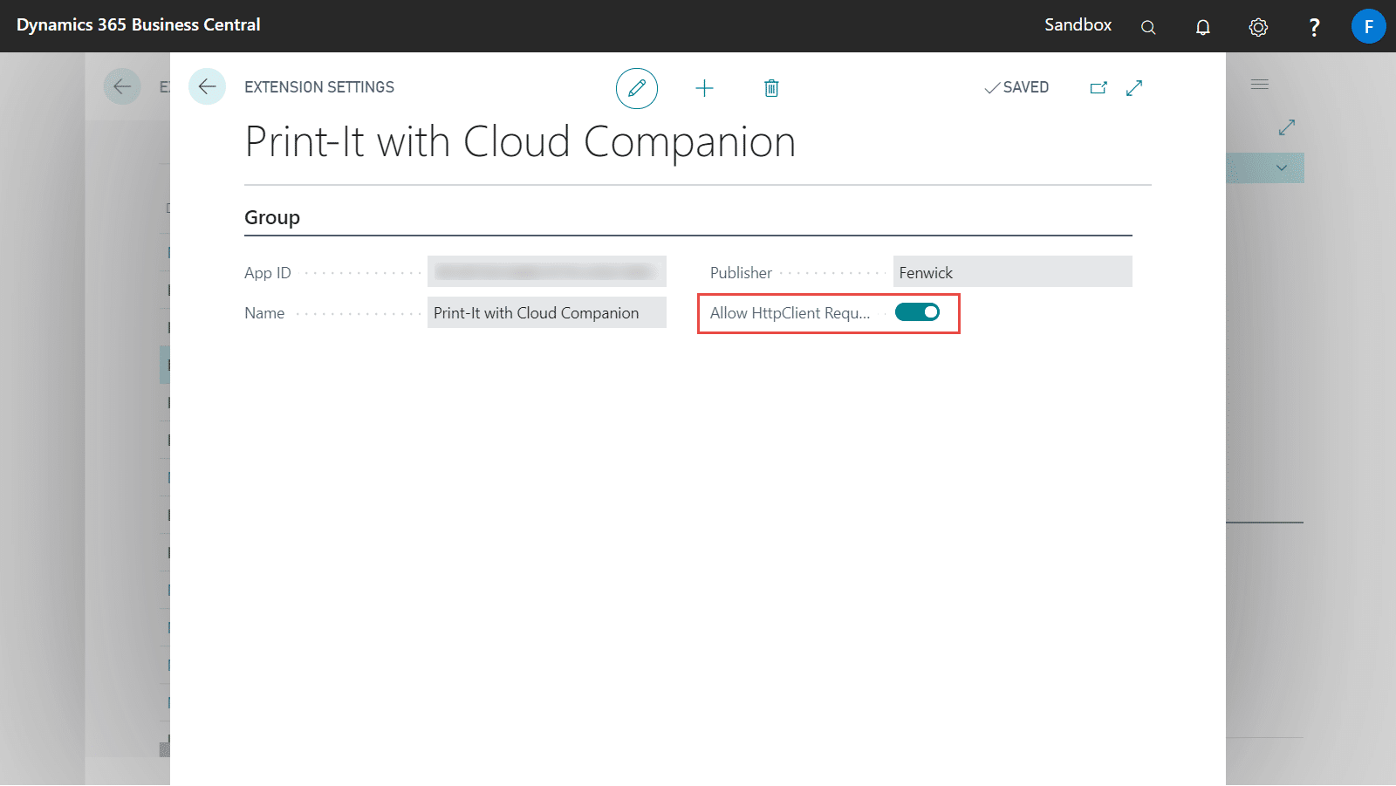This screenshot has height=786, width=1396.
Task: Click the Name field label
Action: (264, 313)
